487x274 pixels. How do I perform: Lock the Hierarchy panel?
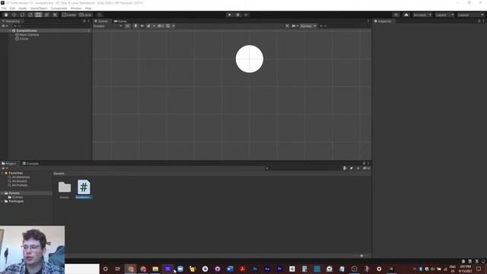coord(84,21)
